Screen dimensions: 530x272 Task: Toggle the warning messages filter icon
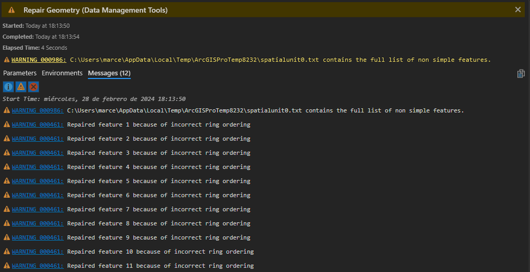pyautogui.click(x=21, y=87)
